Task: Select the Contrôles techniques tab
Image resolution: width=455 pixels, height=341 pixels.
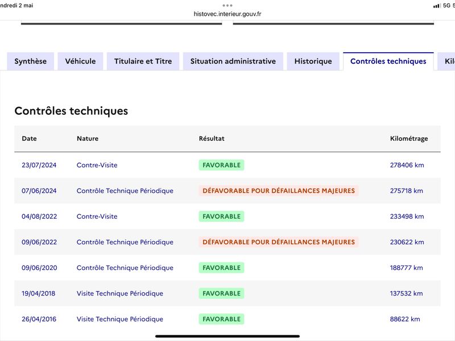Action: click(x=388, y=61)
